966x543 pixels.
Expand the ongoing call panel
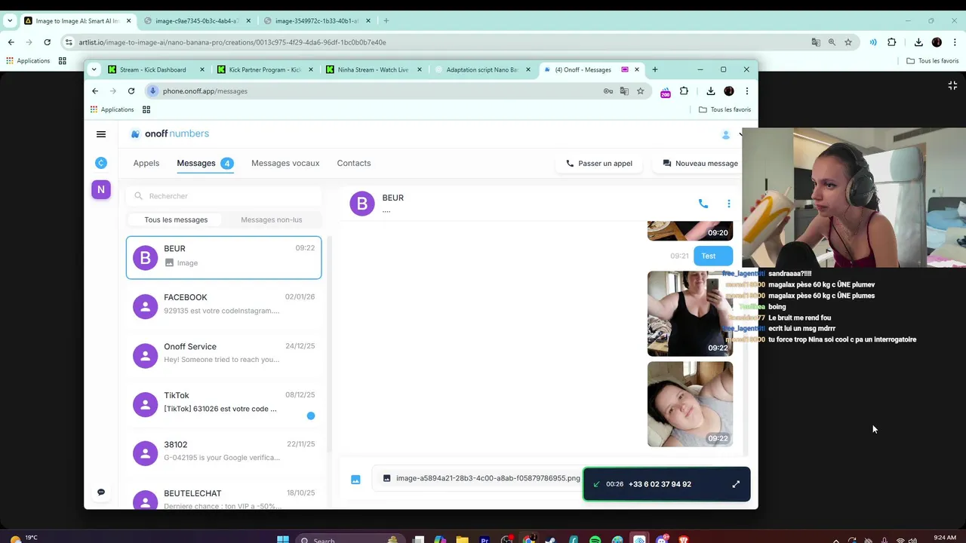pyautogui.click(x=736, y=484)
